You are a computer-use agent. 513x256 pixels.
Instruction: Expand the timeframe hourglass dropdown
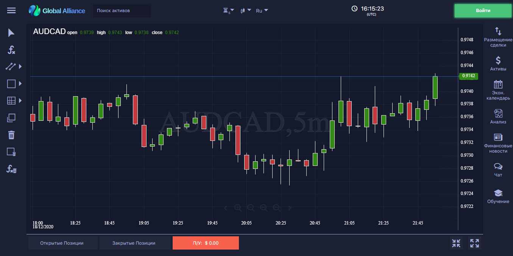point(228,11)
